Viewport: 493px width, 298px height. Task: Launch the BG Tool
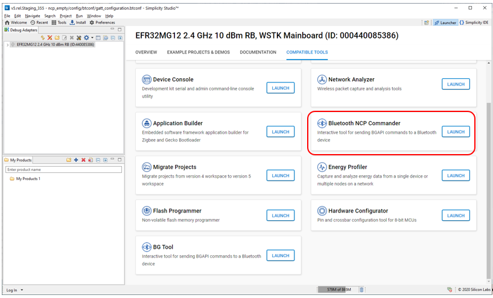[x=281, y=255]
